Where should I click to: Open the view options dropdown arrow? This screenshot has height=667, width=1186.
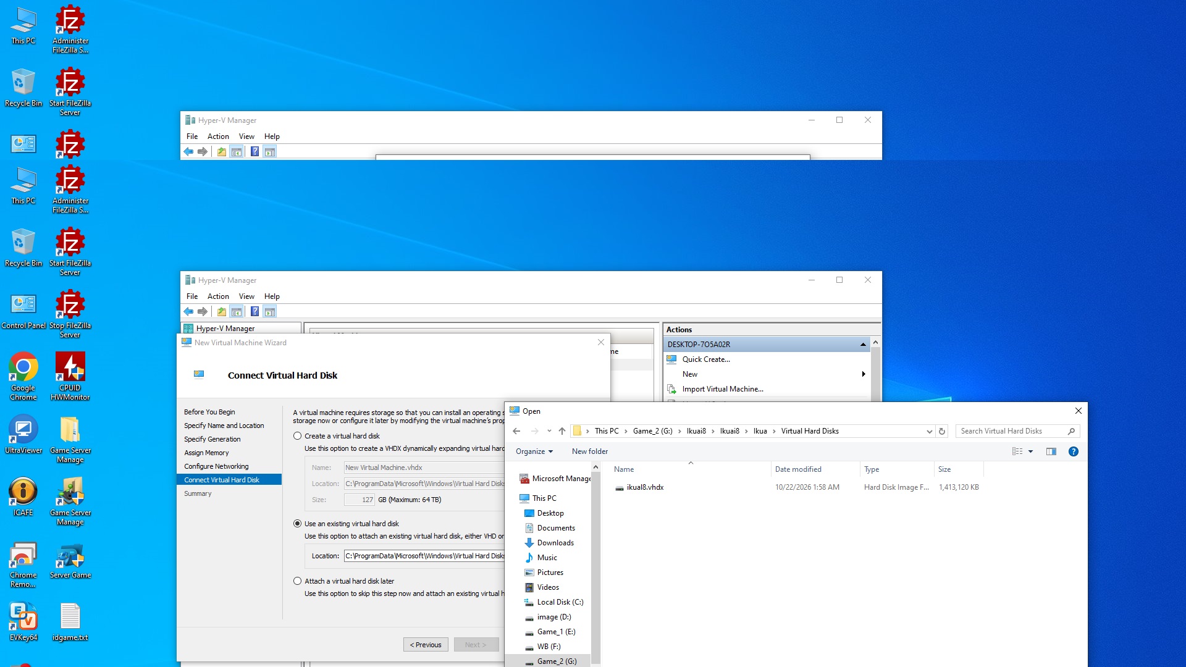point(1030,451)
